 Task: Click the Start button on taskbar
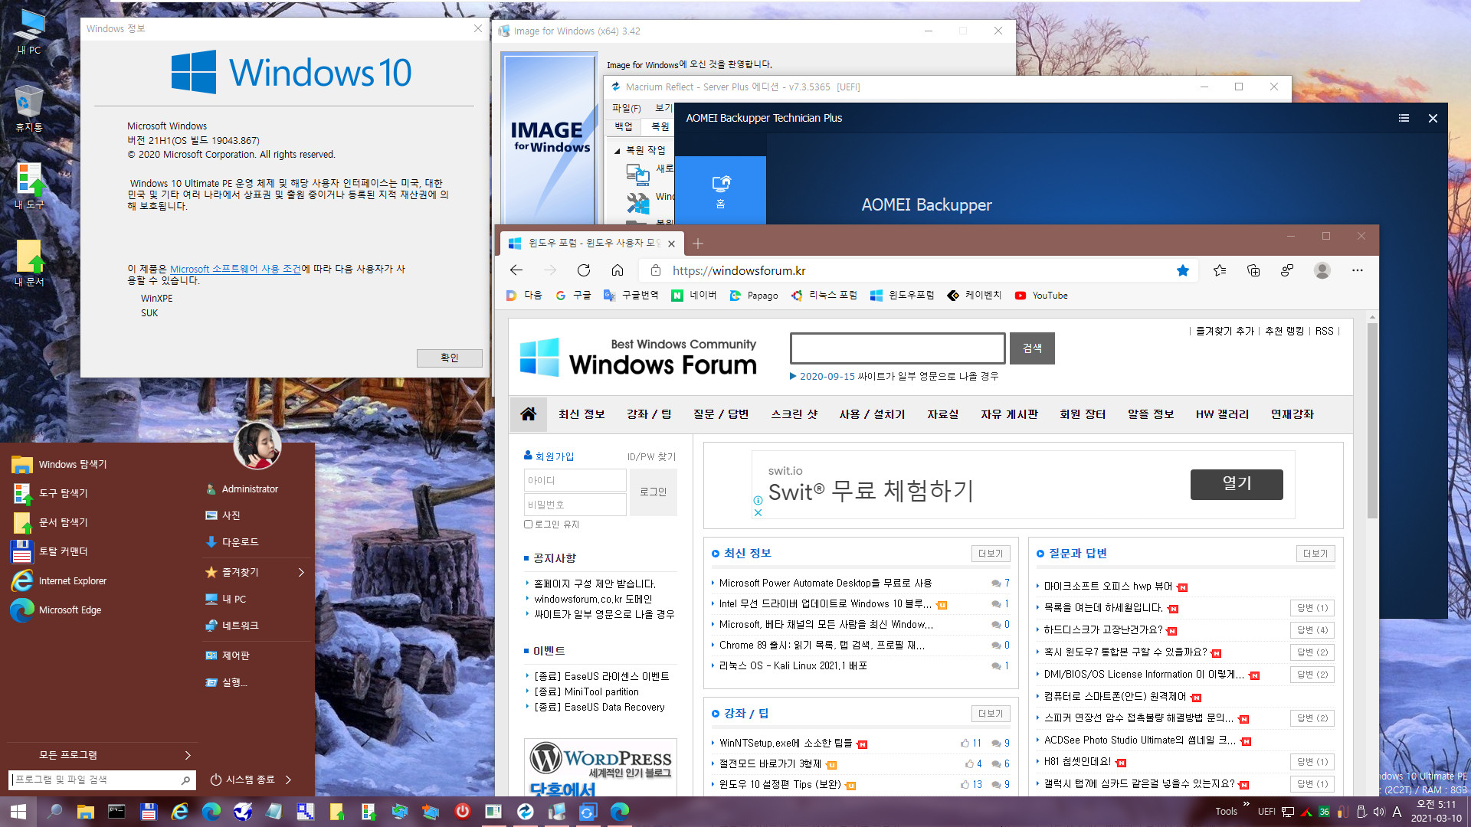pyautogui.click(x=18, y=812)
